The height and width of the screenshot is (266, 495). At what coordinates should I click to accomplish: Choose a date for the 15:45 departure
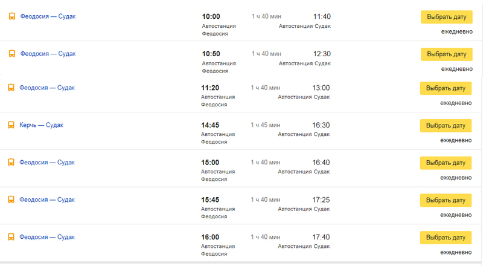[x=445, y=200]
